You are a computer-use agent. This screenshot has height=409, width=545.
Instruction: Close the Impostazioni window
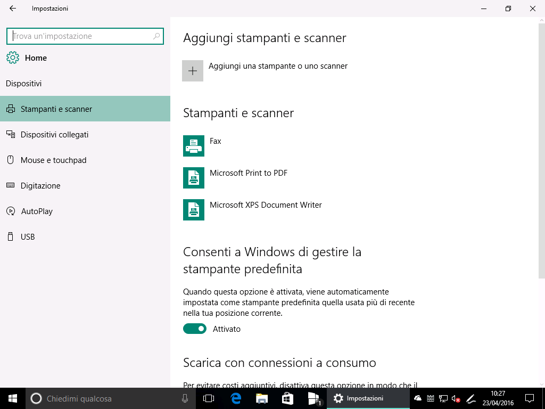pyautogui.click(x=532, y=9)
